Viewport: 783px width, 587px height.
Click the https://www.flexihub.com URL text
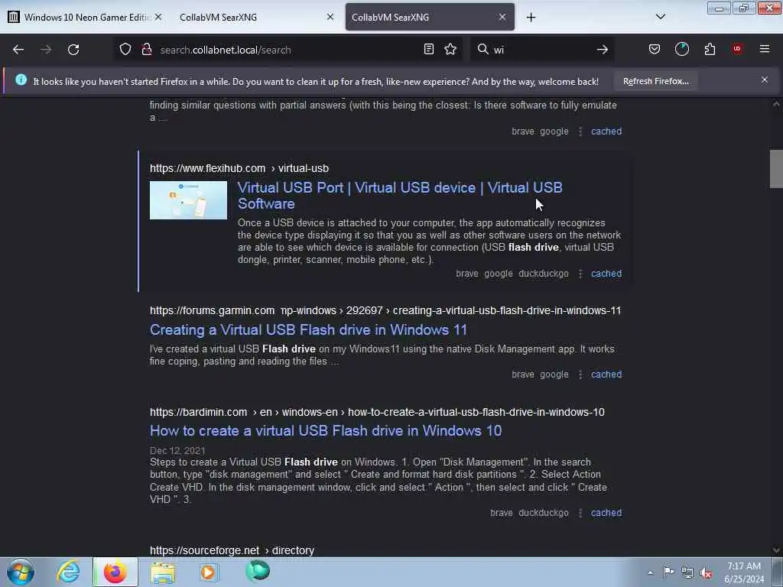[208, 168]
